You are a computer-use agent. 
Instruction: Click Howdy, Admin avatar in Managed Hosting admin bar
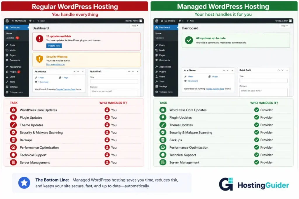click(x=290, y=21)
